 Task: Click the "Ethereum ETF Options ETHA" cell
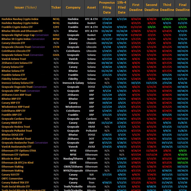19,151
